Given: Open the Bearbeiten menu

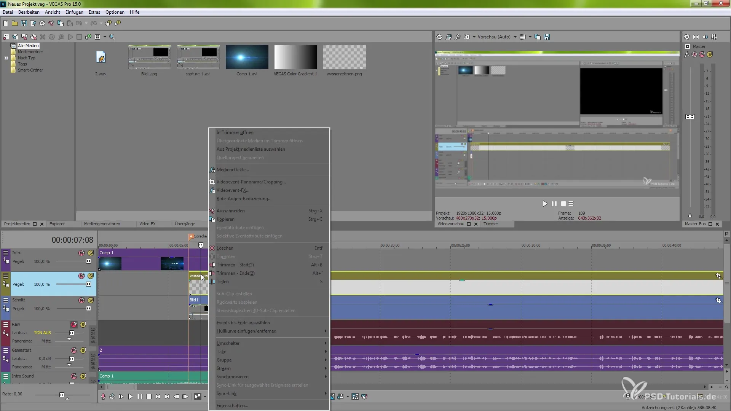Looking at the screenshot, I should click(x=29, y=12).
